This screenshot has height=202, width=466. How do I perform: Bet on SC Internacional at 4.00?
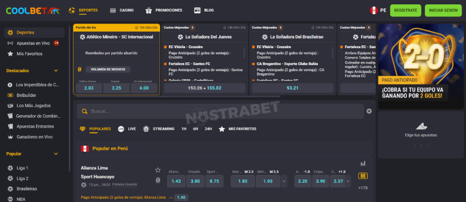coord(144,88)
